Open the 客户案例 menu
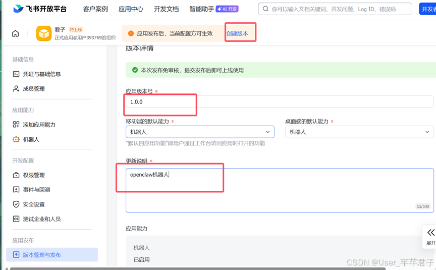436x270 pixels. pyautogui.click(x=95, y=9)
